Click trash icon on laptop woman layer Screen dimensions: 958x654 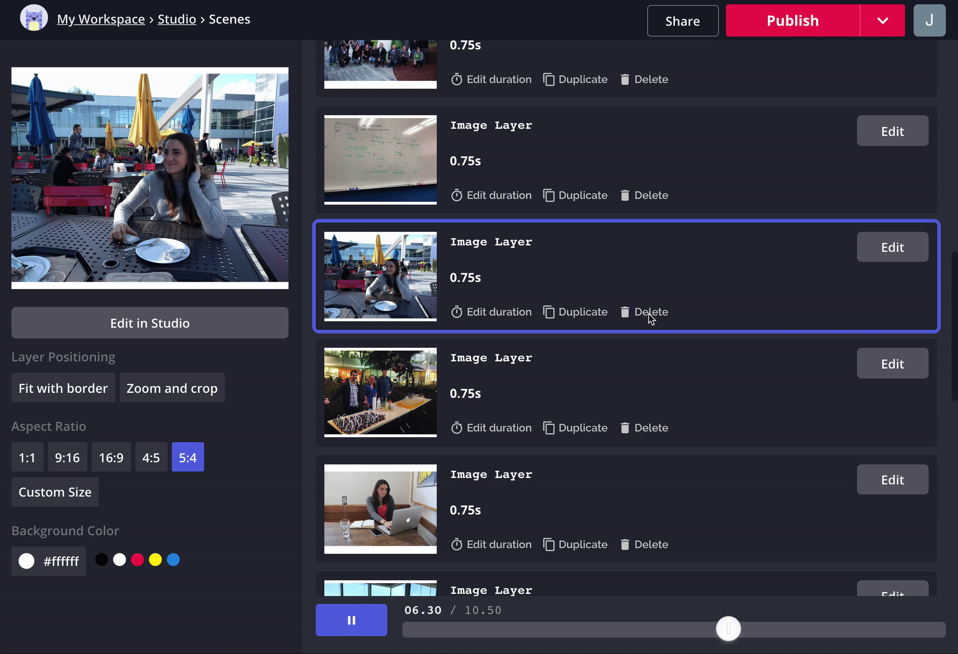point(625,544)
